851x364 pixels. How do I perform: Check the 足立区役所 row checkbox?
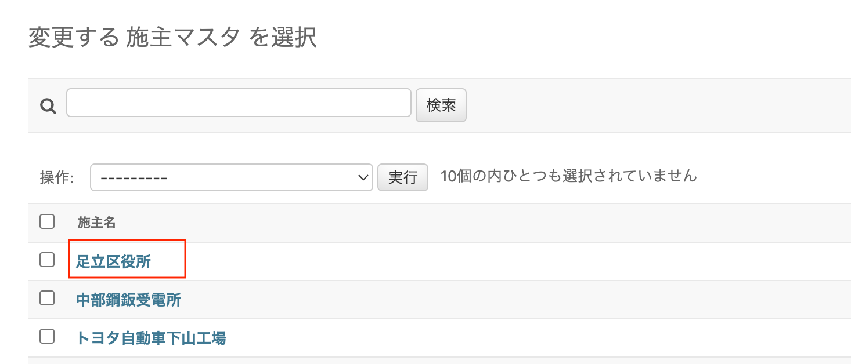(47, 260)
